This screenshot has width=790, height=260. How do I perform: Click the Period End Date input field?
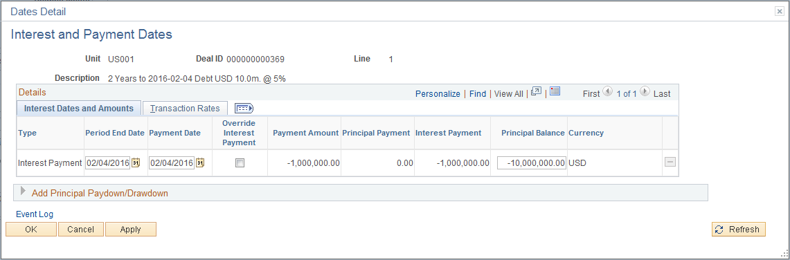[108, 163]
